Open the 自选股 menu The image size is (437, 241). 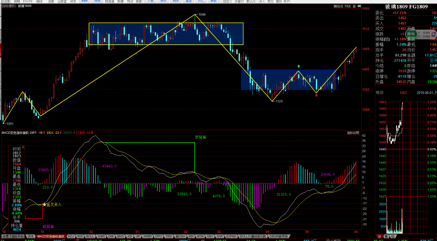pos(5,2)
